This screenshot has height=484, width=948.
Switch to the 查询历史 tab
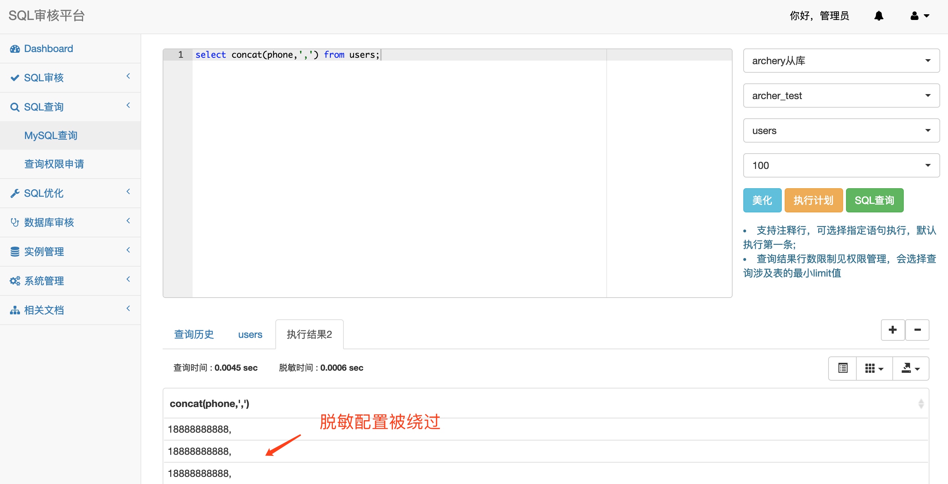pyautogui.click(x=194, y=334)
